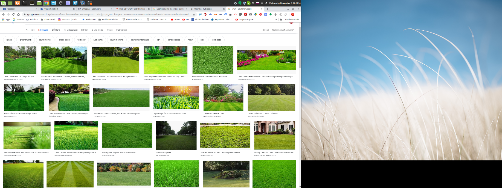Open the LUSH Lawn Care Service image

(64, 60)
